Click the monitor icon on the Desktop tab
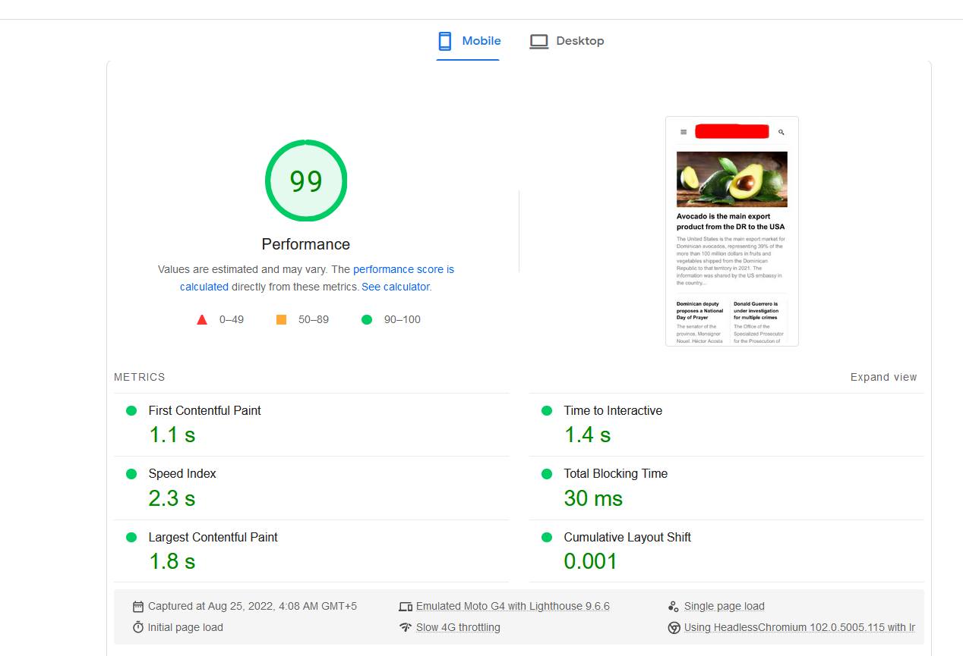Screen dimensions: 963x656 (539, 41)
